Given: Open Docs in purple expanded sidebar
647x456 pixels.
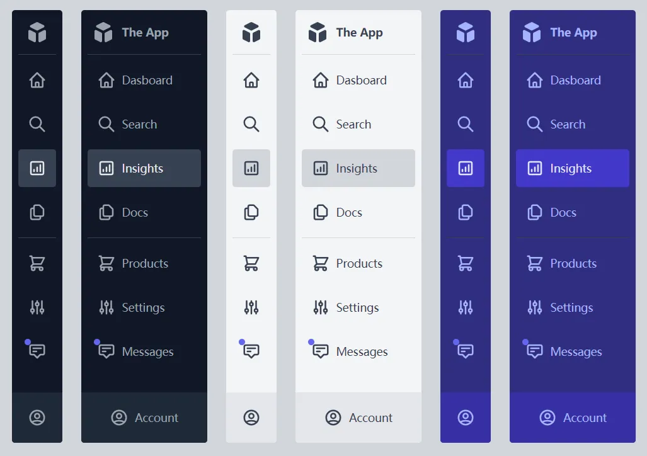Looking at the screenshot, I should (x=572, y=212).
